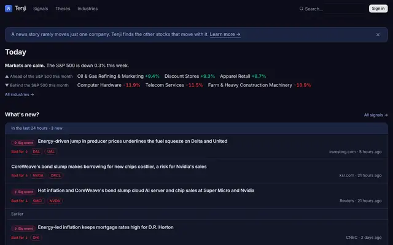The height and width of the screenshot is (245, 393).
Task: Click the +9.4% value
Action: 152,76
